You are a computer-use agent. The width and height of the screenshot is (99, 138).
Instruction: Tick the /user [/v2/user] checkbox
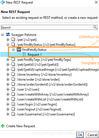tap(13, 89)
